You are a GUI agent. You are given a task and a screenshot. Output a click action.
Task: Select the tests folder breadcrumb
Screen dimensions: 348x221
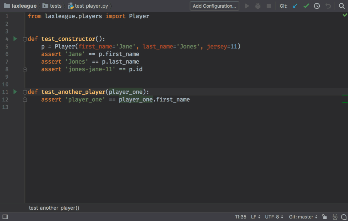tap(52, 6)
